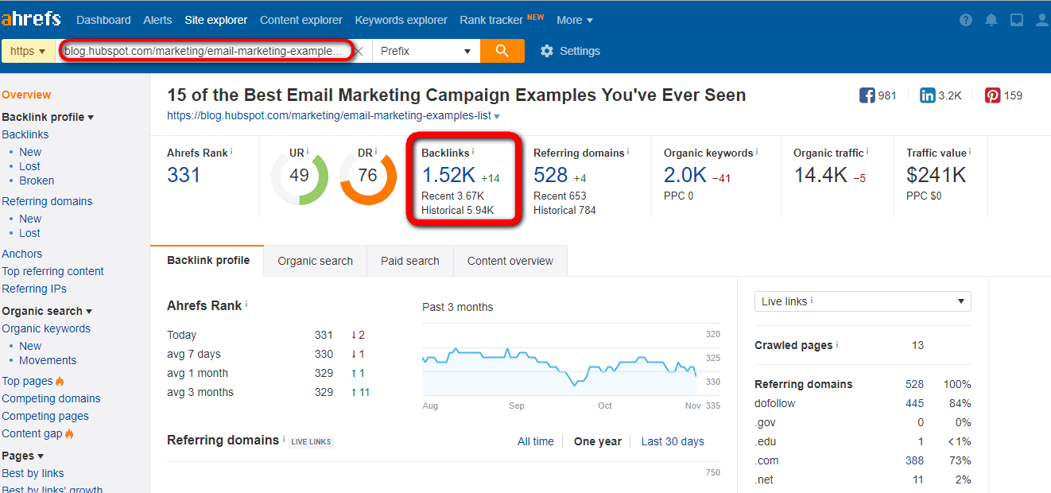Open the notifications bell icon
This screenshot has height=493, width=1051.
coord(991,20)
